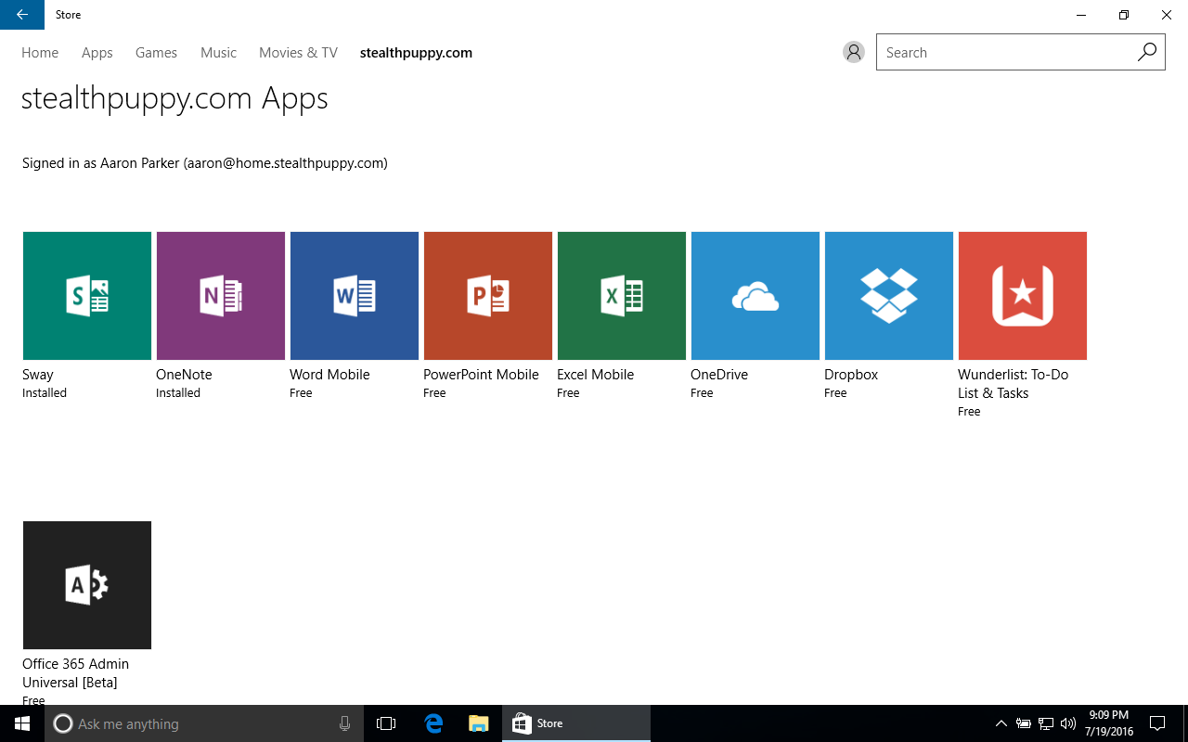Viewport: 1188px width, 742px height.
Task: Select the Excel Mobile app tile
Action: [x=622, y=296]
